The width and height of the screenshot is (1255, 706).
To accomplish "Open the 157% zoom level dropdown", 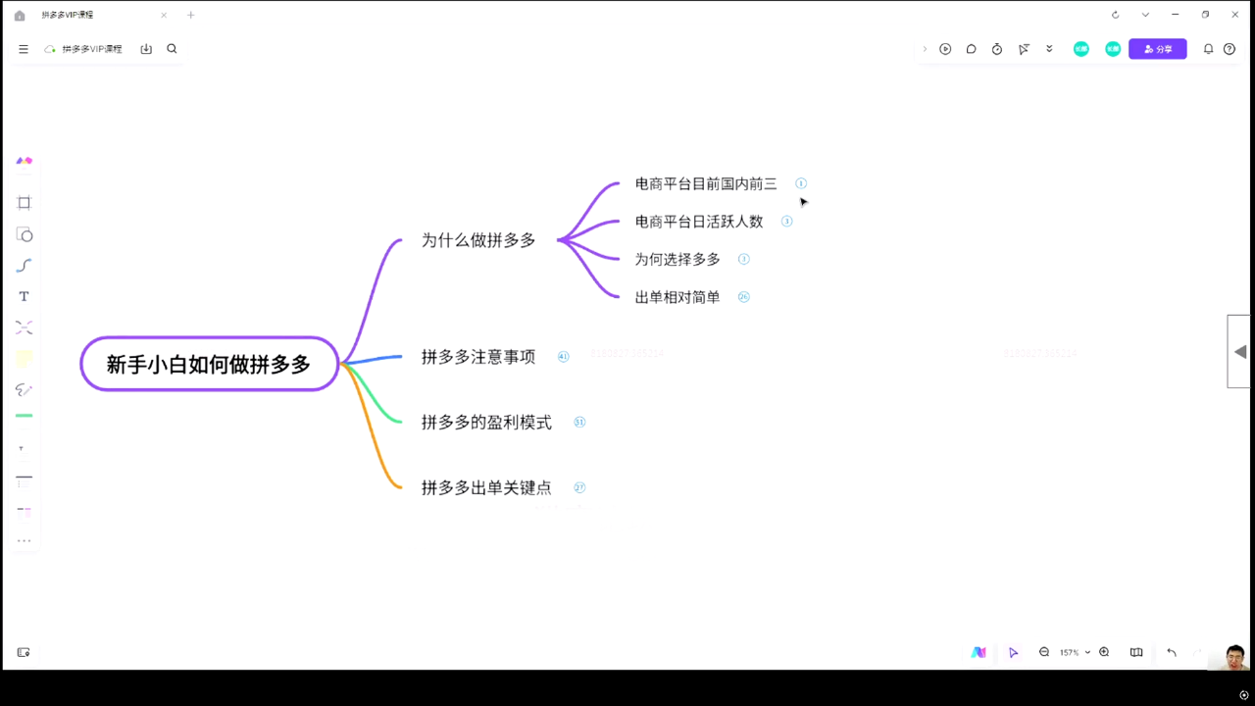I will point(1075,652).
